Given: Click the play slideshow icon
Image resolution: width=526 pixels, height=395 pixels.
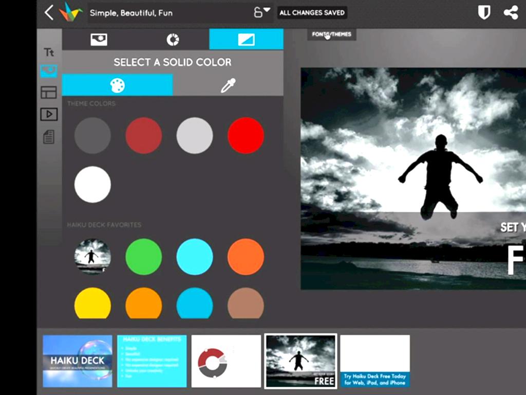Looking at the screenshot, I should pyautogui.click(x=49, y=114).
